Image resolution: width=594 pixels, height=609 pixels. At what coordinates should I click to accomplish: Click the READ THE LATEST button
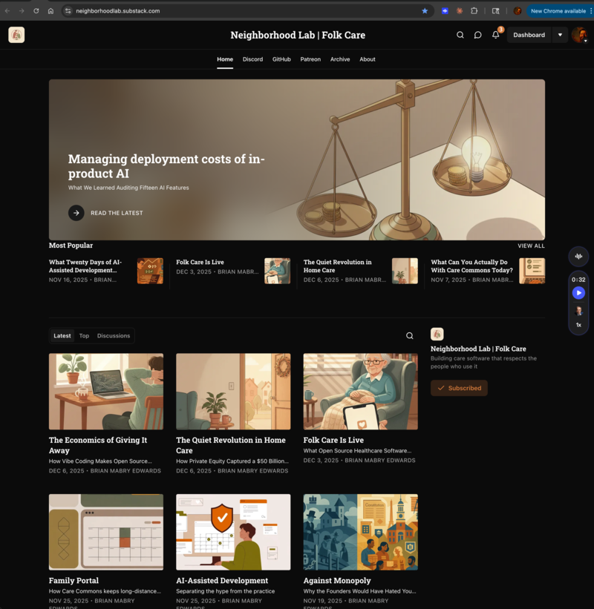coord(106,213)
